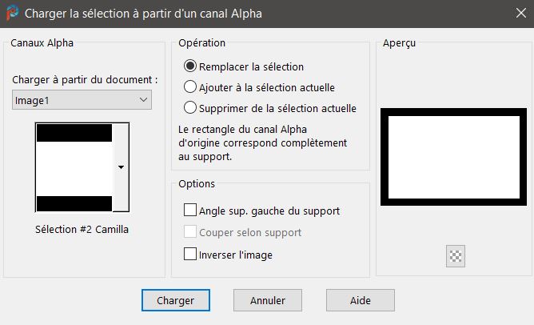534x325 pixels.
Task: Open help with the 'Aide' button
Action: (360, 300)
